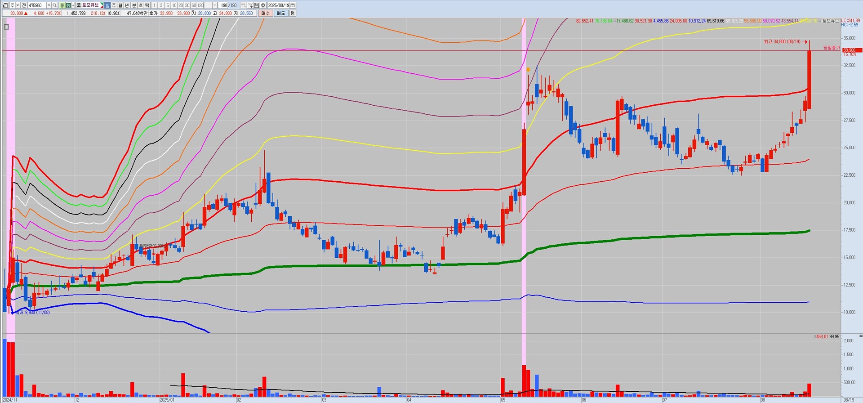Select the 일 daily chart period
This screenshot has width=863, height=403.
107,5
